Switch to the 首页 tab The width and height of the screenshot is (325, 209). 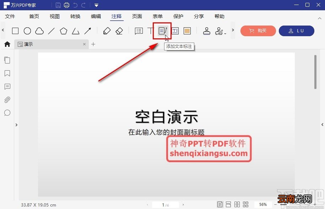pyautogui.click(x=34, y=16)
